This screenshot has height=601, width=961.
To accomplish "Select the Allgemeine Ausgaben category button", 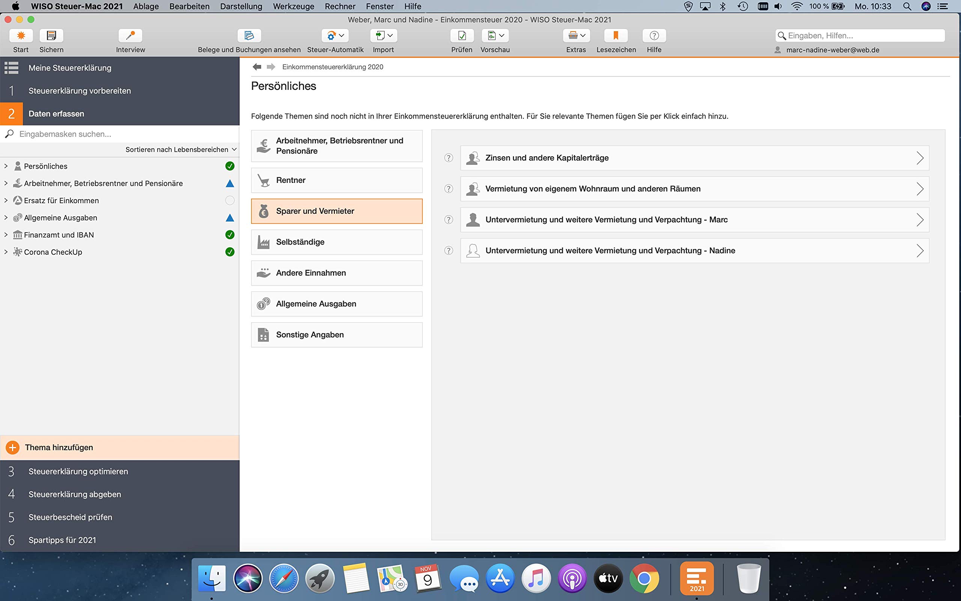I will (337, 304).
